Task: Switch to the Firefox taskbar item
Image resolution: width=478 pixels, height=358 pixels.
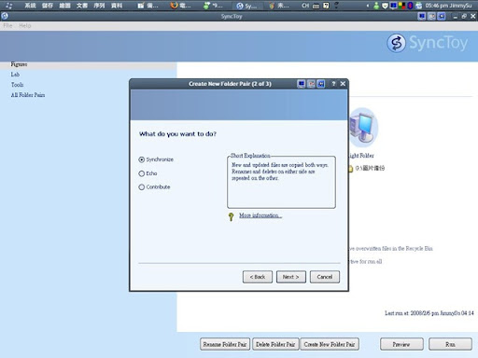Action: 180,6
